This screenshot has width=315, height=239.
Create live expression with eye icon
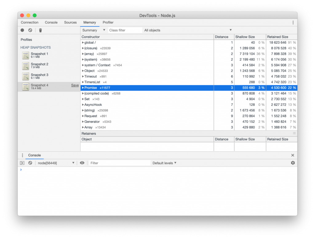(x=82, y=163)
